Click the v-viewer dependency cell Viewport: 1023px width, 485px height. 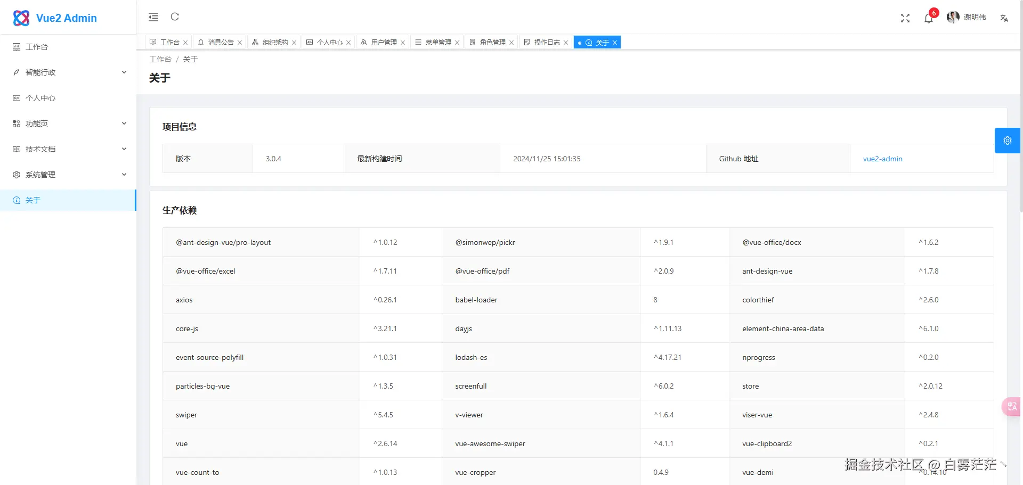tap(541, 415)
